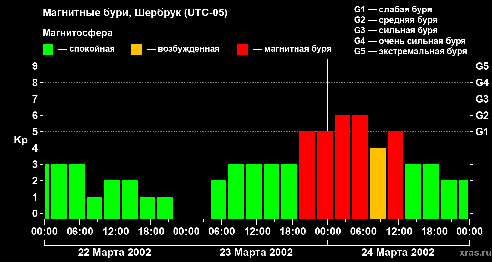
Task: Click the '— возбужденная' legend label
Action: (x=183, y=49)
